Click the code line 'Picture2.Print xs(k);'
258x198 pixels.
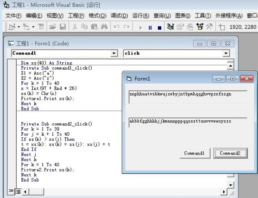click(x=47, y=170)
